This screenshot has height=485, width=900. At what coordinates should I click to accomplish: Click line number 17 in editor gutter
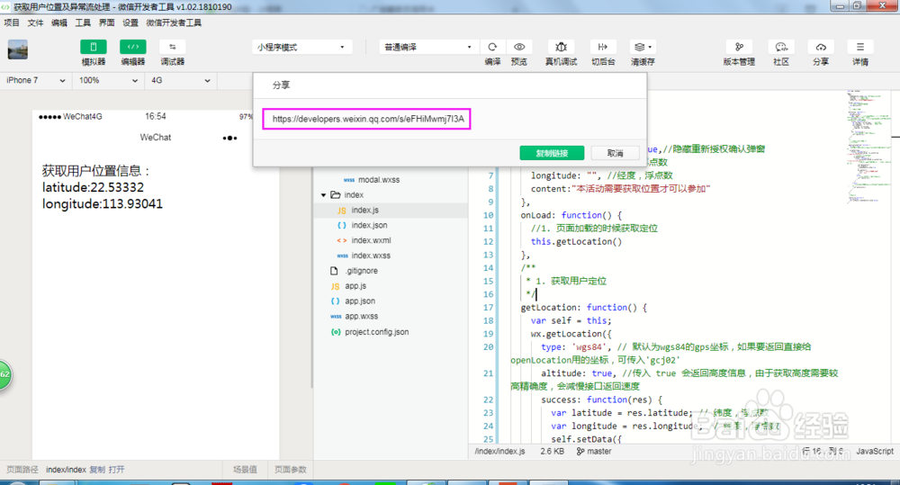(x=489, y=308)
